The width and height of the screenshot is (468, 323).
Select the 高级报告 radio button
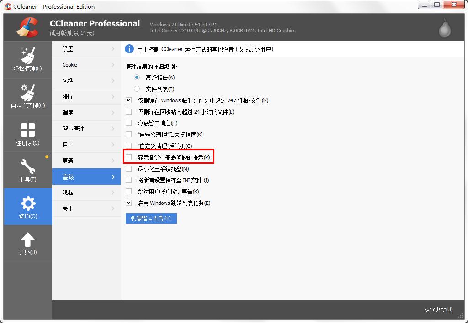coord(136,77)
